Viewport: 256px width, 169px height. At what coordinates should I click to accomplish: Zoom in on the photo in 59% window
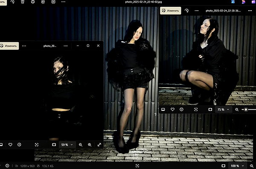click(x=90, y=145)
